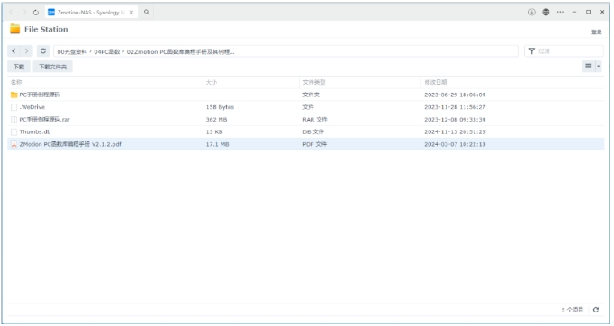Maximize the browser window
Image resolution: width=614 pixels, height=326 pixels.
(588, 12)
